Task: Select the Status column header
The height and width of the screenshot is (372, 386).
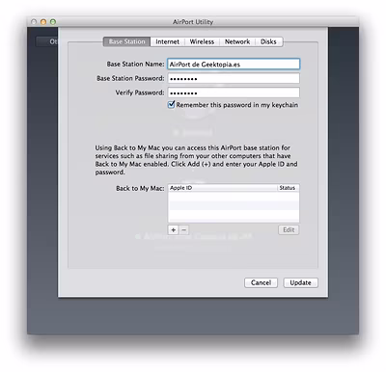Action: [x=289, y=188]
